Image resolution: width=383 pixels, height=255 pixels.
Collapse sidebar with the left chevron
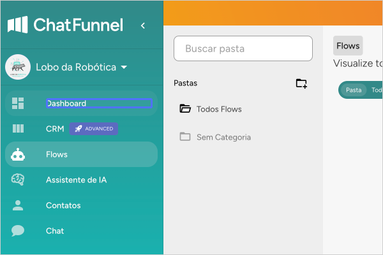coord(143,25)
